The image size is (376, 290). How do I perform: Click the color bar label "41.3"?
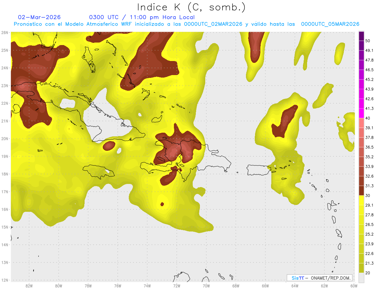[370, 109]
